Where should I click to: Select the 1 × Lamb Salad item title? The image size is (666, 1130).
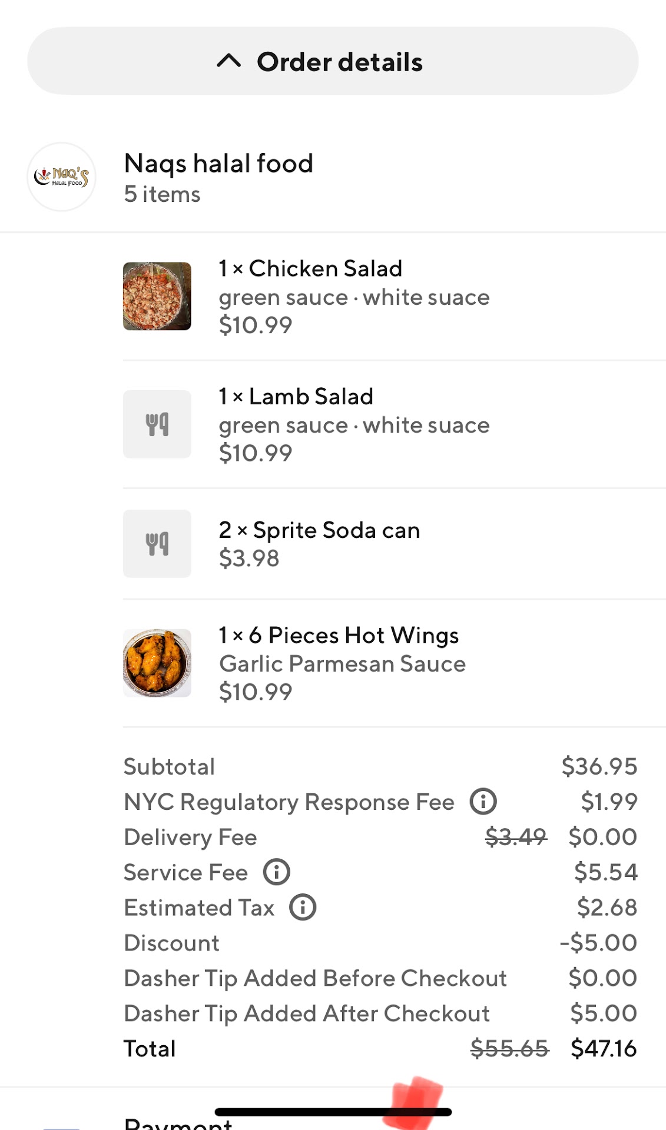pyautogui.click(x=296, y=397)
